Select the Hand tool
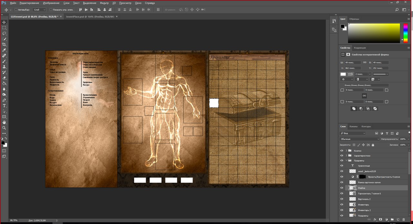Image resolution: width=413 pixels, height=224 pixels. [x=4, y=122]
